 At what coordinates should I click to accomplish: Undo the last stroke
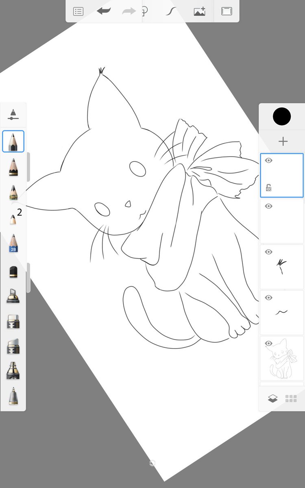104,11
